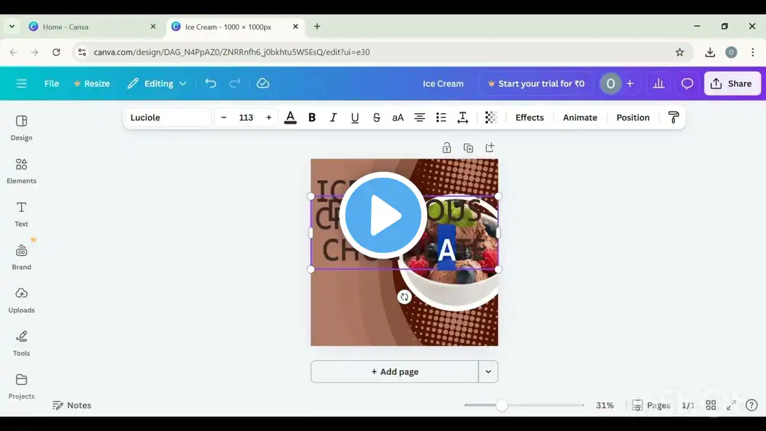Toggle underline formatting
Viewport: 766px width, 431px height.
click(x=355, y=117)
